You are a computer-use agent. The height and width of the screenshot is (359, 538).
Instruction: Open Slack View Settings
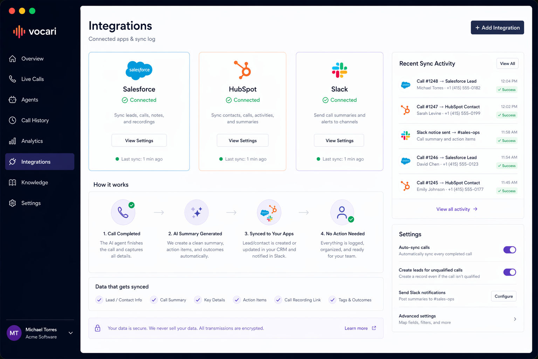point(339,141)
